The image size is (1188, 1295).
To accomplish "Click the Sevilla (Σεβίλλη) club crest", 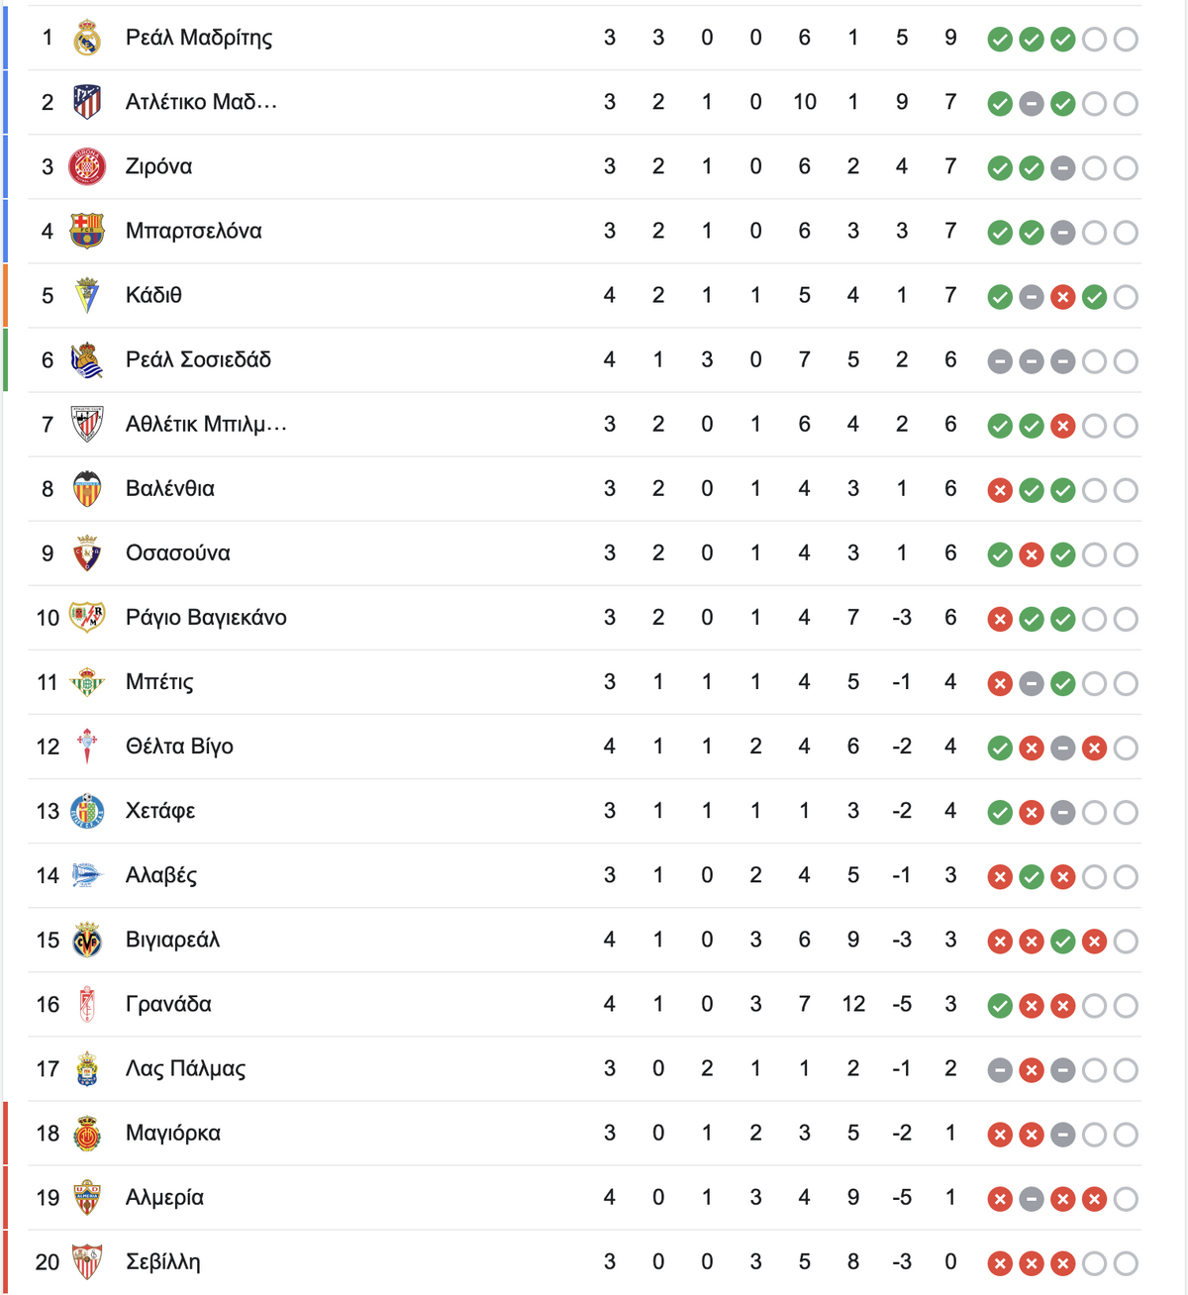I will (x=87, y=1261).
